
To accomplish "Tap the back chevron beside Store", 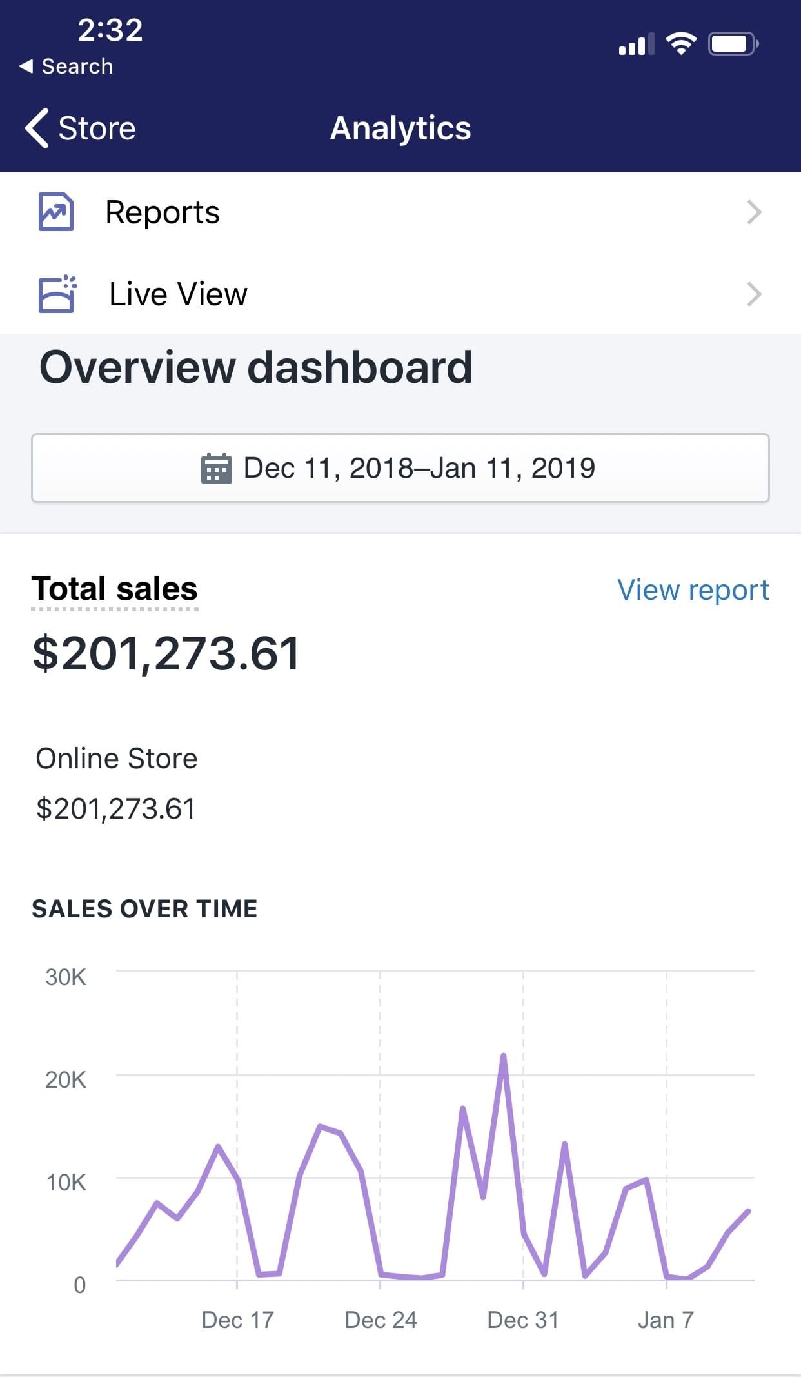I will 37,128.
